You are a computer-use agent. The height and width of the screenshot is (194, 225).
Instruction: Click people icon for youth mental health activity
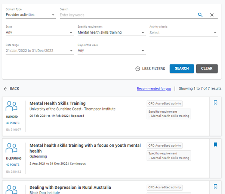coord(12,148)
